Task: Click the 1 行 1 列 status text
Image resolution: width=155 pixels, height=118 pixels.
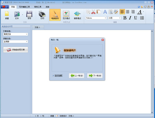Action: 39,116
